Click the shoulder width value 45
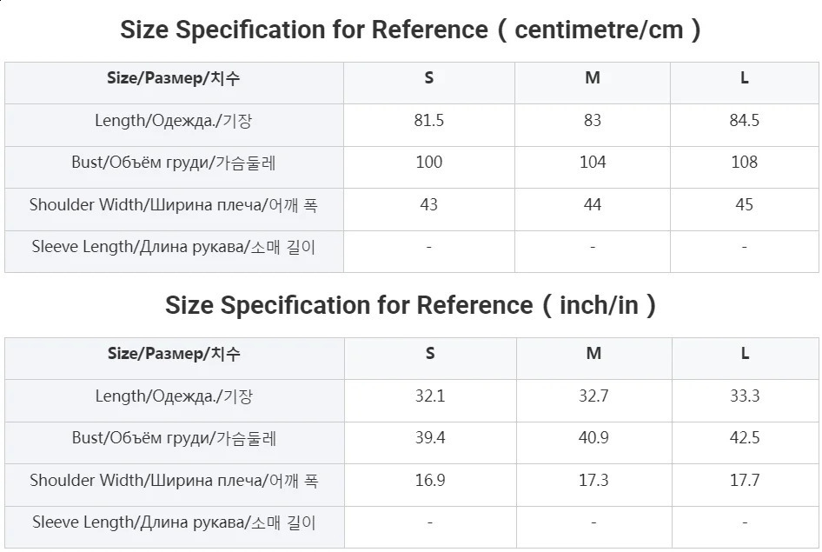The width and height of the screenshot is (822, 552). click(x=745, y=205)
